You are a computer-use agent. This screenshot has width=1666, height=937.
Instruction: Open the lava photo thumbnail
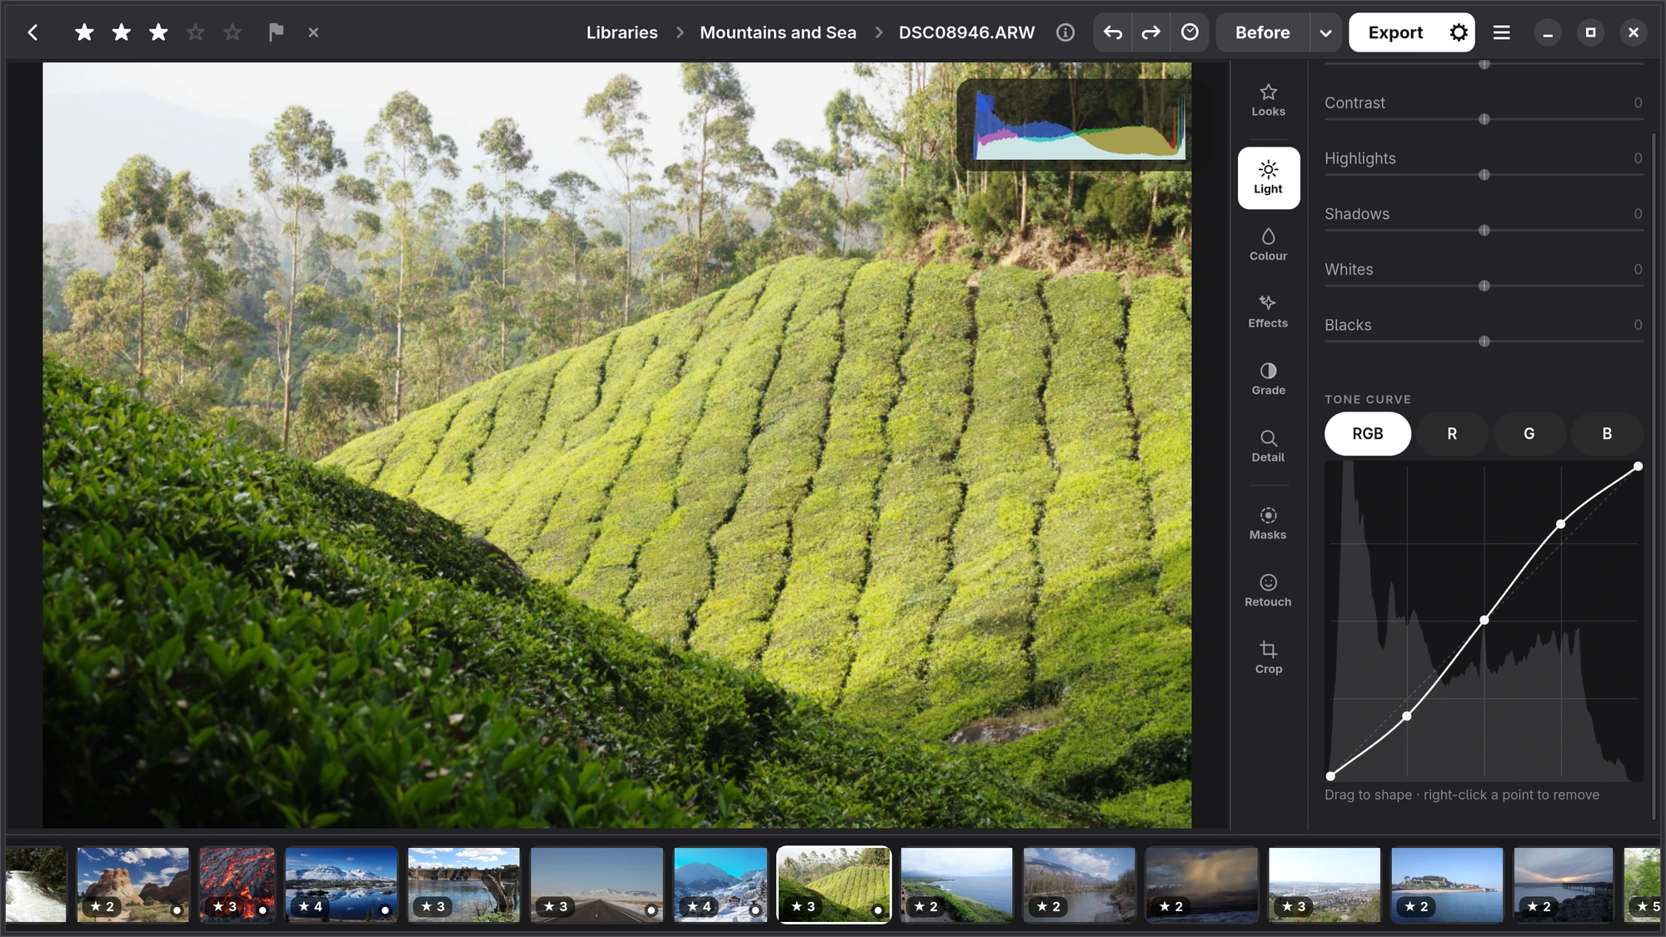pyautogui.click(x=237, y=885)
